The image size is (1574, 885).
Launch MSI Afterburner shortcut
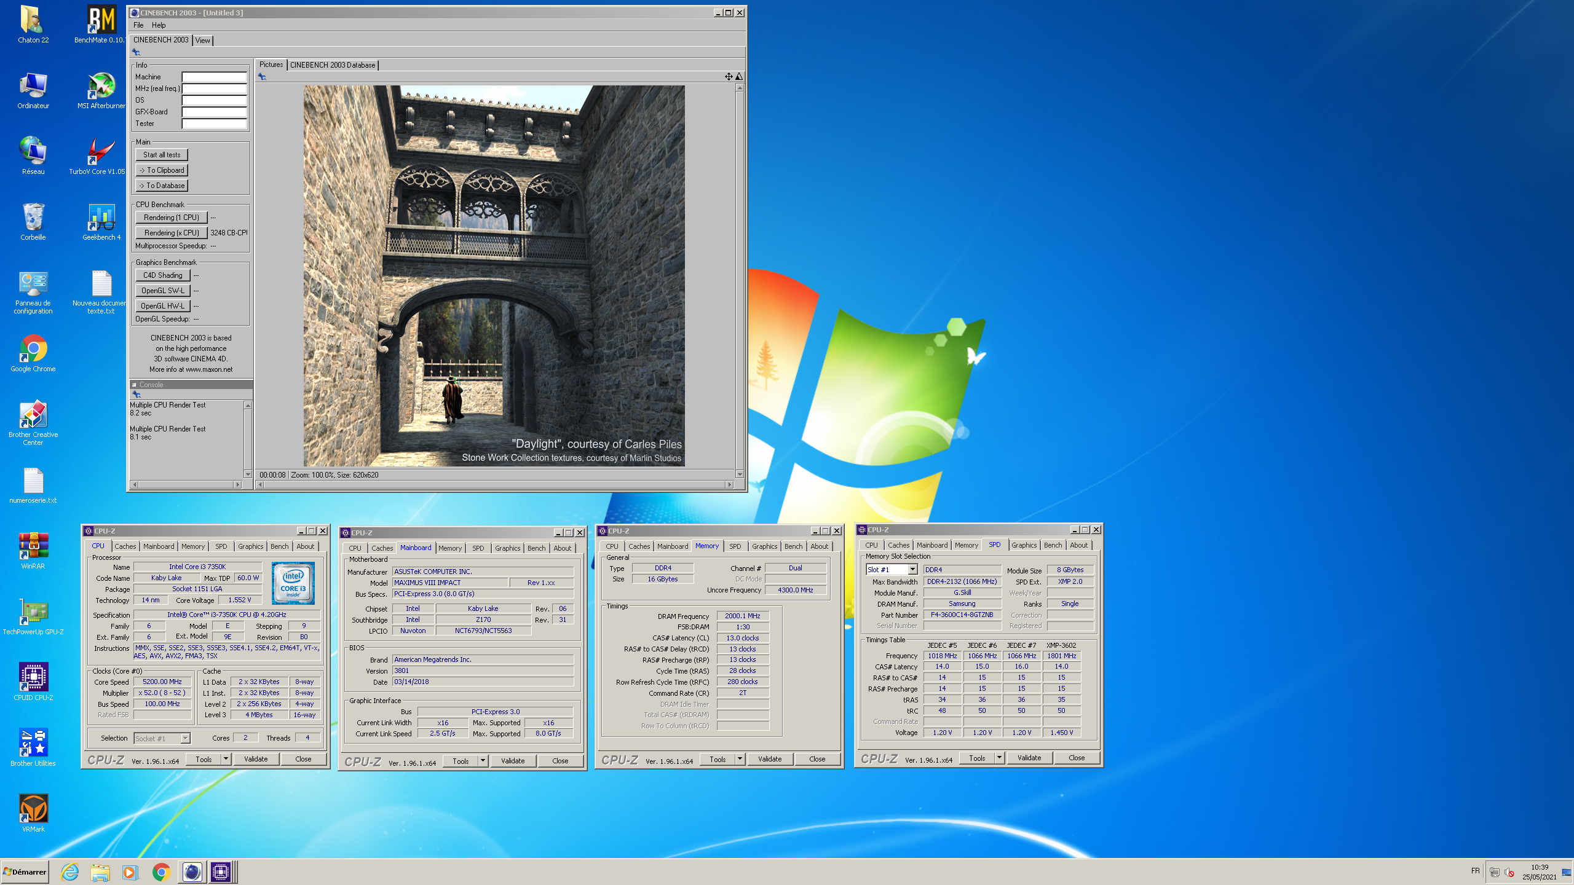[101, 90]
